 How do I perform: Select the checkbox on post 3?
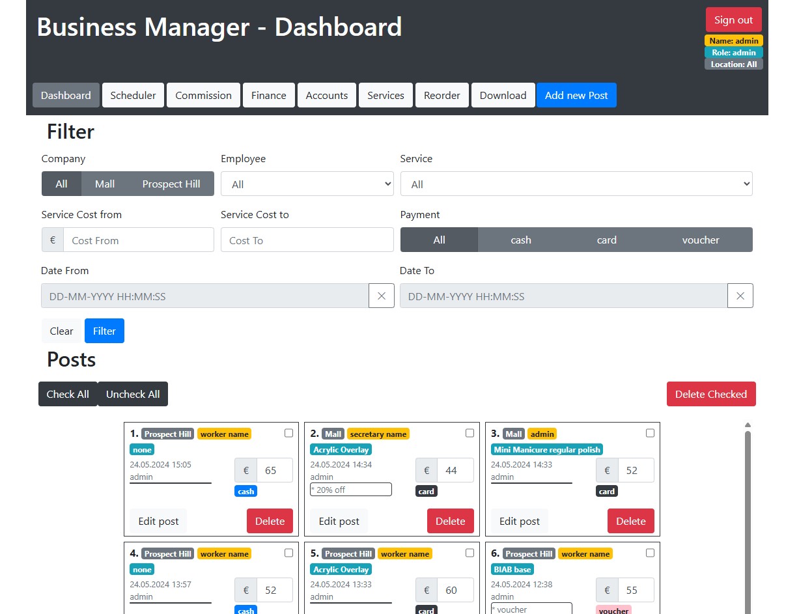(650, 433)
